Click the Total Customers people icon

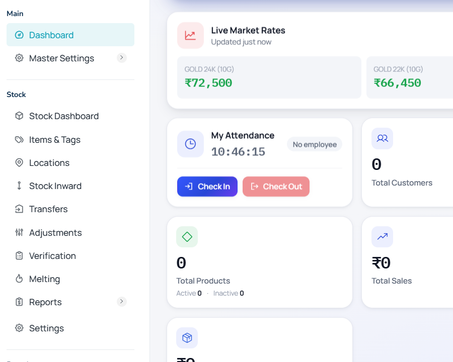click(382, 139)
